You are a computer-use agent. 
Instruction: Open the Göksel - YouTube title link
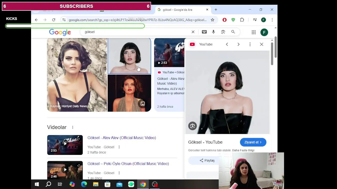(205, 142)
